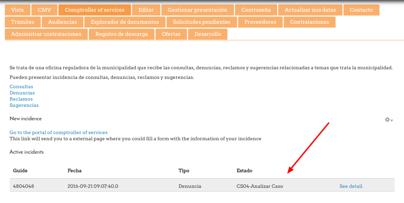This screenshot has height=203, width=404.
Task: Select the Editar tab
Action: click(x=146, y=10)
